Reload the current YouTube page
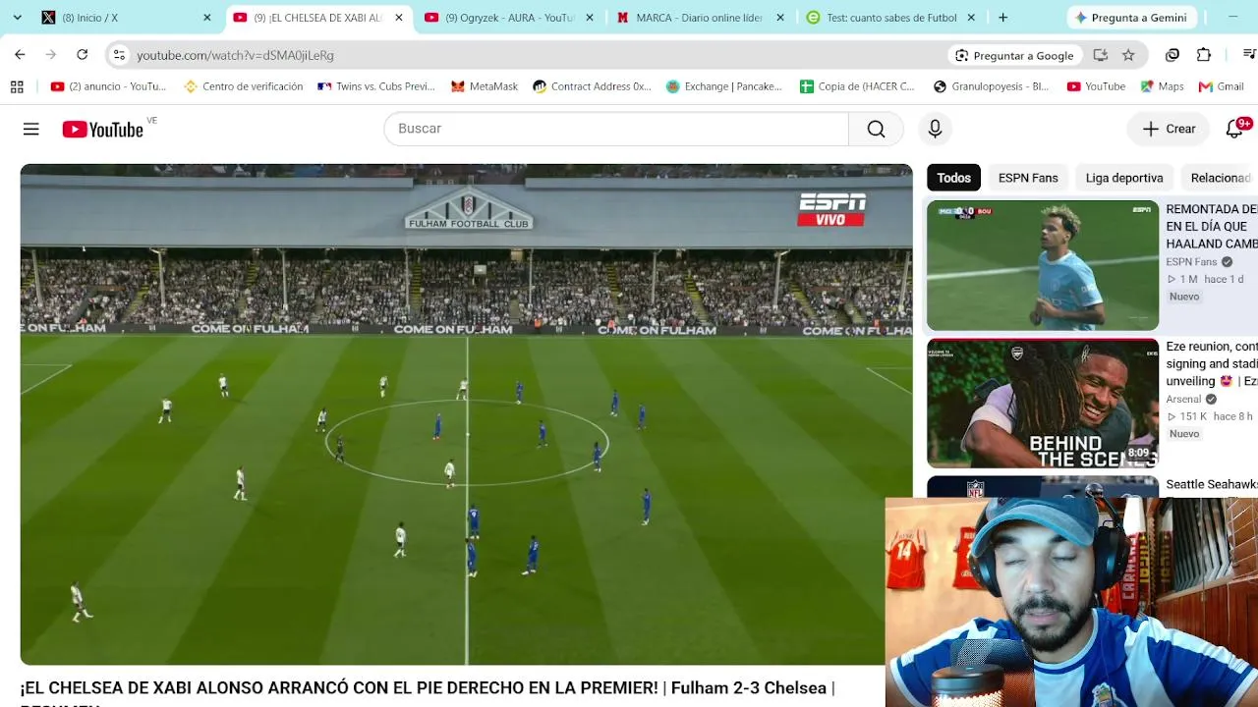This screenshot has height=707, width=1258. coord(83,55)
